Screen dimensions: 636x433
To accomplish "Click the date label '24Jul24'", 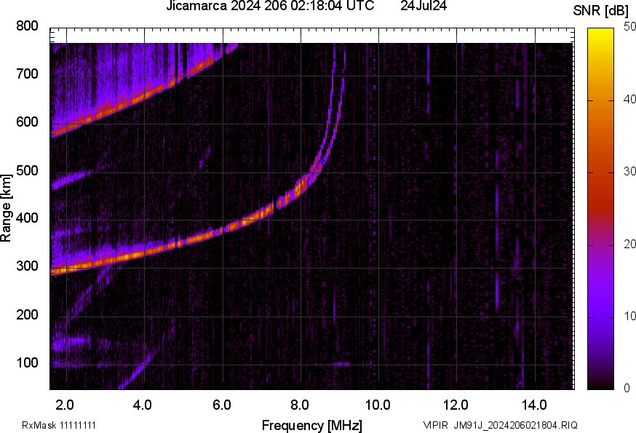I will coord(424,6).
